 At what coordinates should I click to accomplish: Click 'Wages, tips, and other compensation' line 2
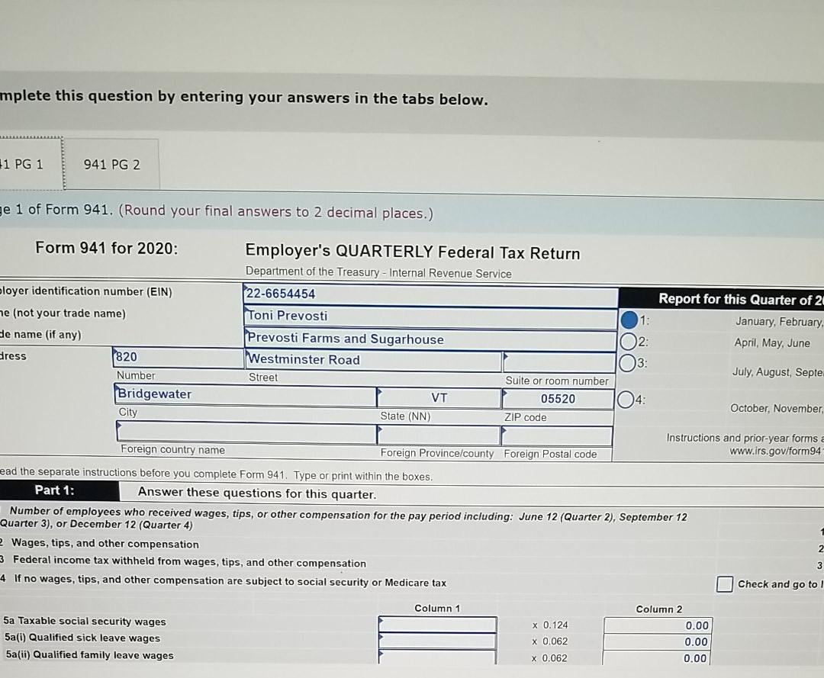click(x=105, y=544)
